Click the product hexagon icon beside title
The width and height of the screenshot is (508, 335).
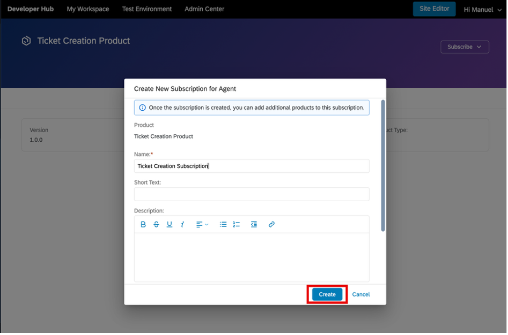point(26,41)
